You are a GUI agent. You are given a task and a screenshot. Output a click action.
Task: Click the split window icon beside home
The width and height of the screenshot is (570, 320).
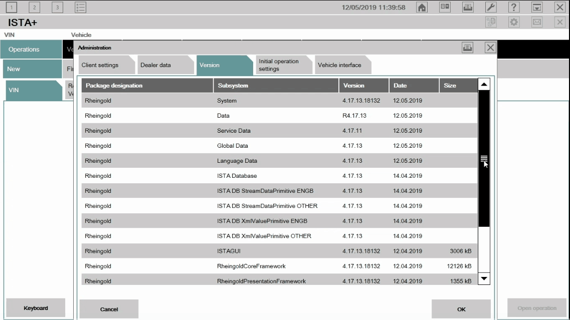445,7
